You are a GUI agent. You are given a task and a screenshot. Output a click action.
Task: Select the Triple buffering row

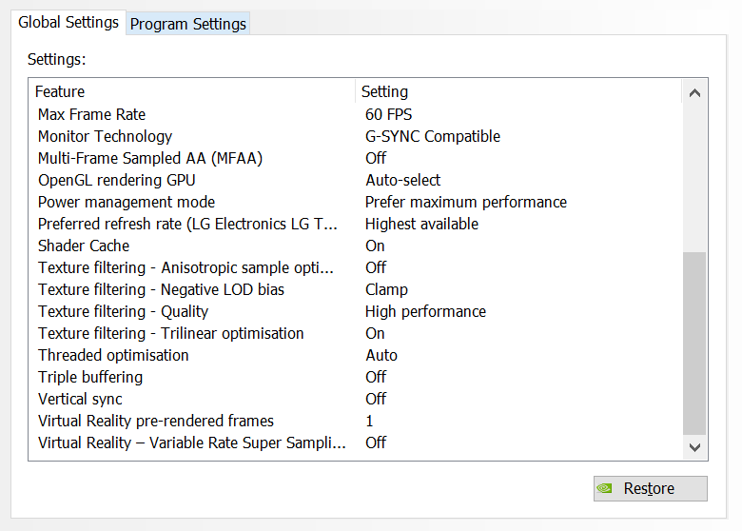coord(90,377)
